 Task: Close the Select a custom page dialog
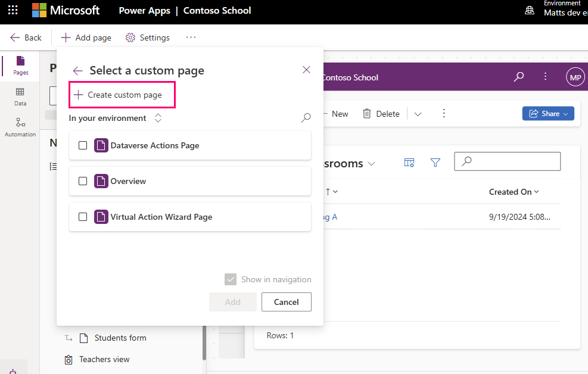[x=306, y=70]
